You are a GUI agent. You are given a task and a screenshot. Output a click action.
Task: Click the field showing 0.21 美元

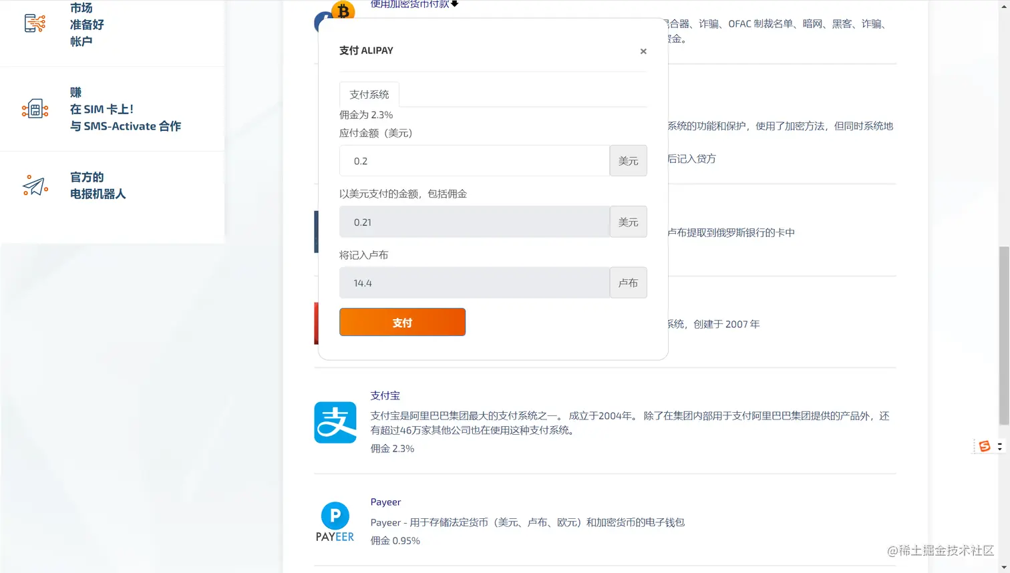(x=474, y=222)
